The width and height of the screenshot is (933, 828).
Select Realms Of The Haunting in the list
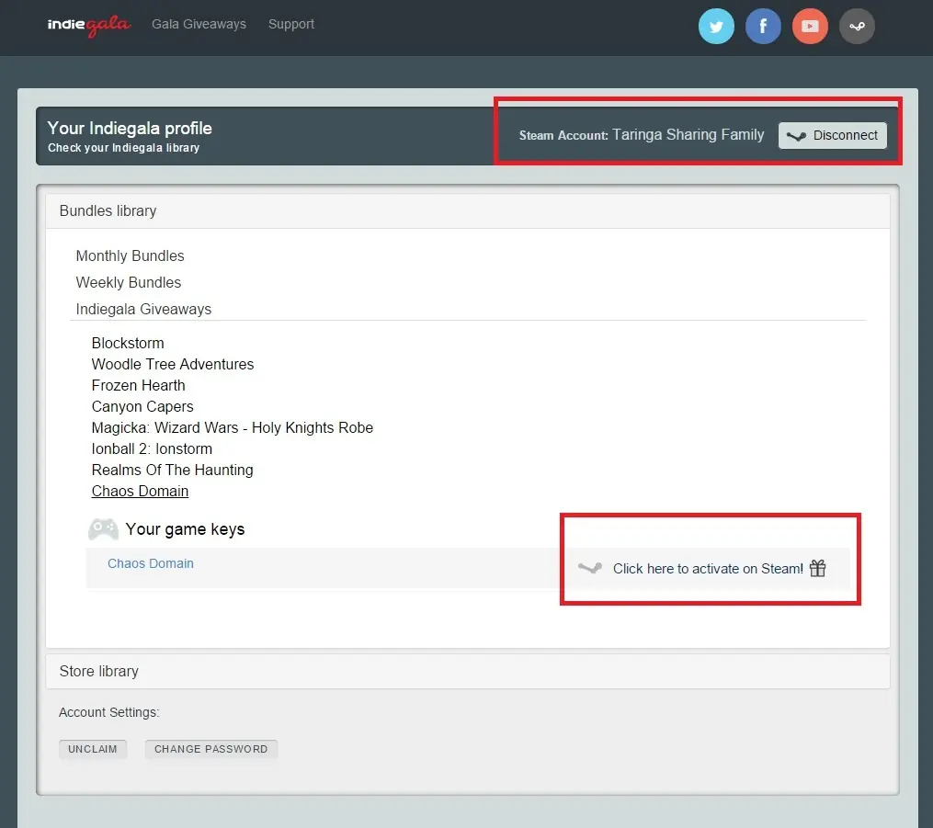click(x=172, y=470)
